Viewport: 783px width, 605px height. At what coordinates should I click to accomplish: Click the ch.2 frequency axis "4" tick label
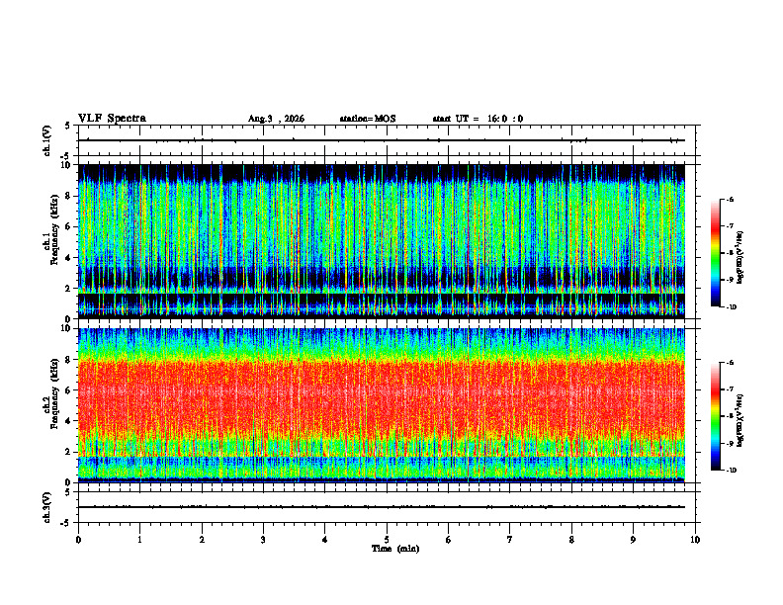point(70,421)
